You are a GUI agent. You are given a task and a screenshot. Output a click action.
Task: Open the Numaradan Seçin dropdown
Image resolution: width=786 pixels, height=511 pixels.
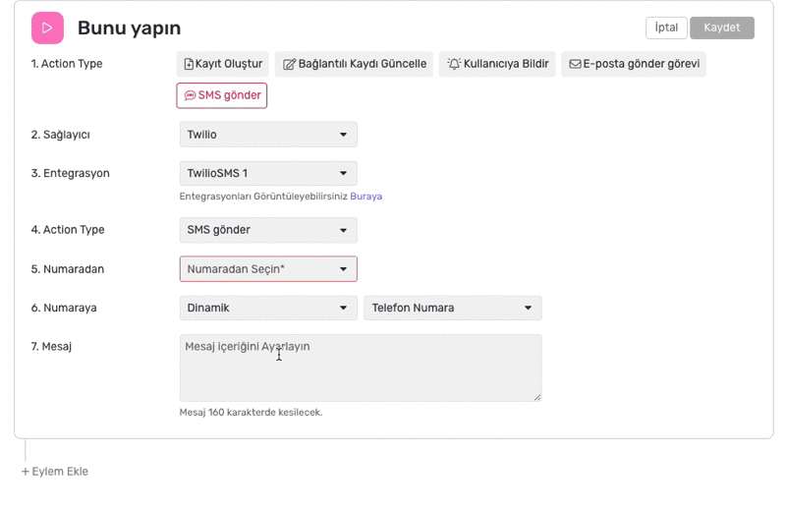click(268, 269)
